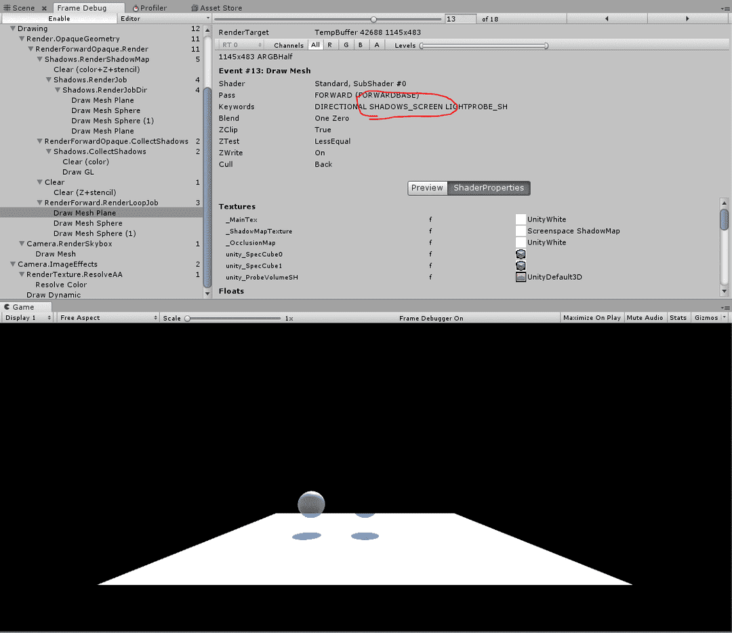Toggle Maximize On Play
The width and height of the screenshot is (732, 633).
pyautogui.click(x=591, y=316)
